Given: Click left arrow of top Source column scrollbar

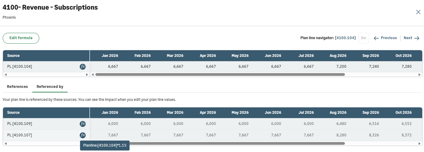Looking at the screenshot, I should tap(5, 74).
